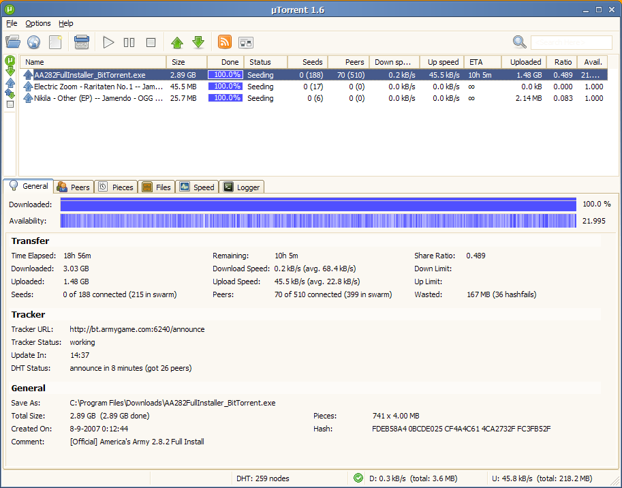
Task: Click the seeding arrow icon of Electric Zoom row
Action: tap(28, 86)
